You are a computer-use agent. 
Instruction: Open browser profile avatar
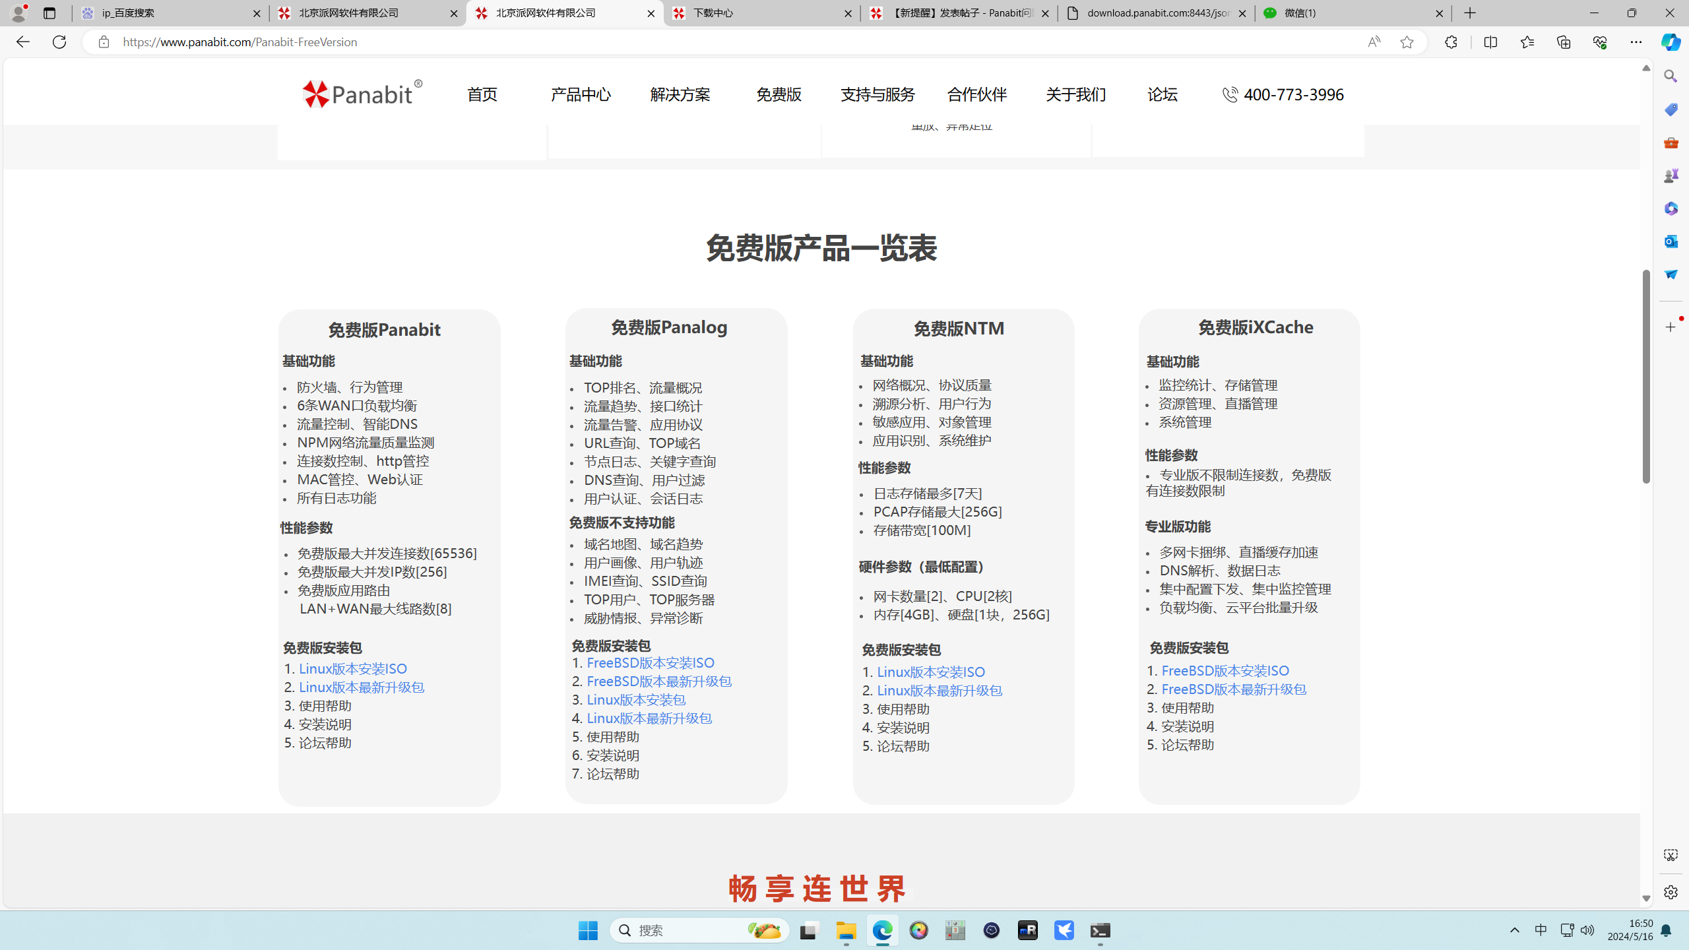tap(19, 13)
